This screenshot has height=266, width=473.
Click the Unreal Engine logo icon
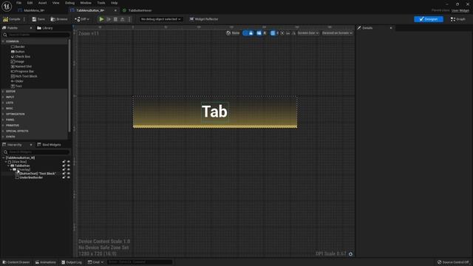pyautogui.click(x=7, y=6)
